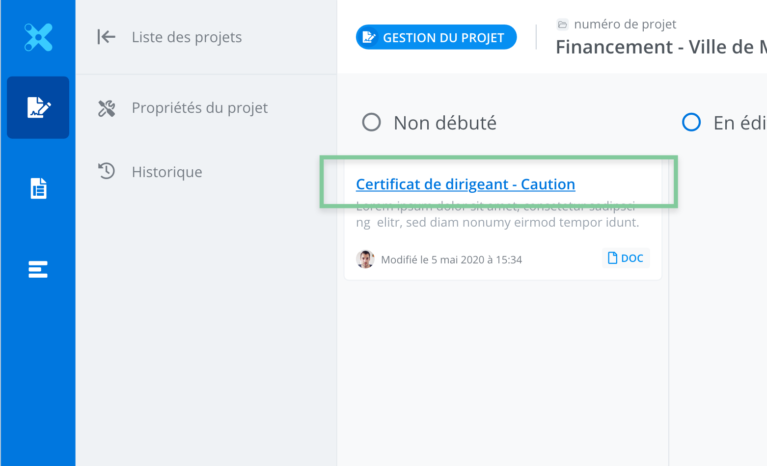Open the Historique menu item
This screenshot has height=466, width=767.
point(167,172)
